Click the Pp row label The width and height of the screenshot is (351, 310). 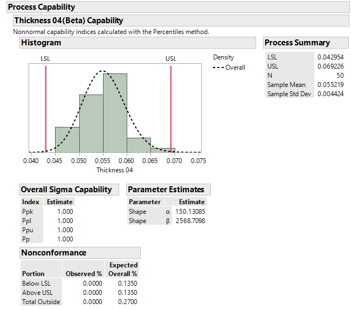pyautogui.click(x=26, y=239)
